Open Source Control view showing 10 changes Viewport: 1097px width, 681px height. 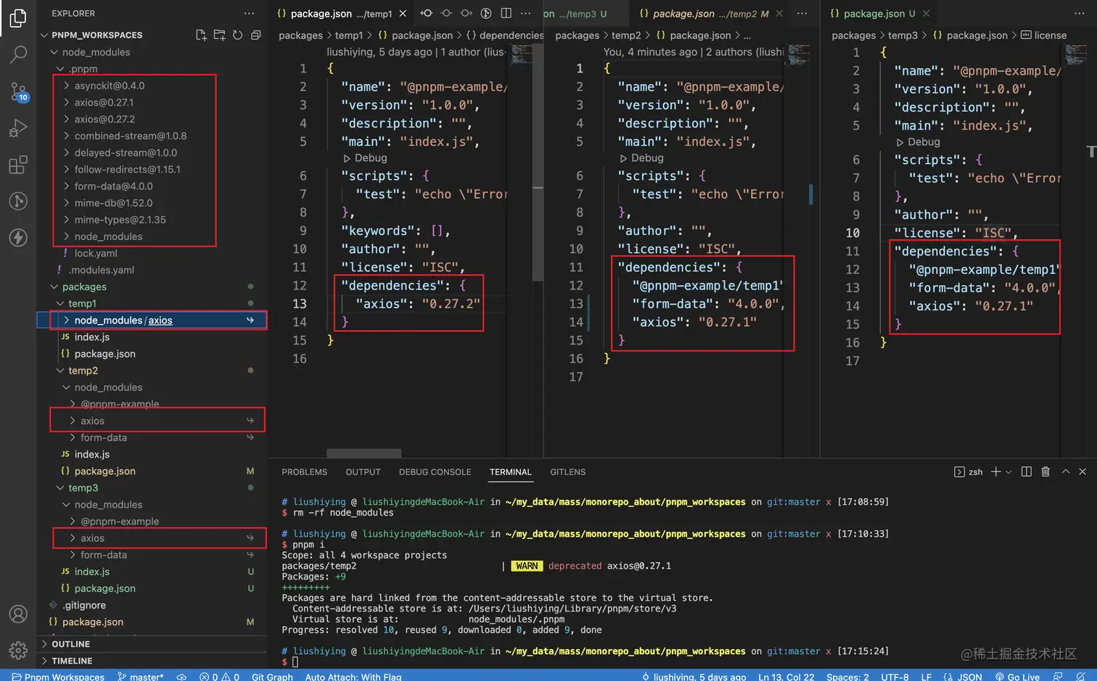18,93
